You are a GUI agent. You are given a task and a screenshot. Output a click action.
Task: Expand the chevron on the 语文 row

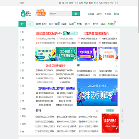click(32, 32)
